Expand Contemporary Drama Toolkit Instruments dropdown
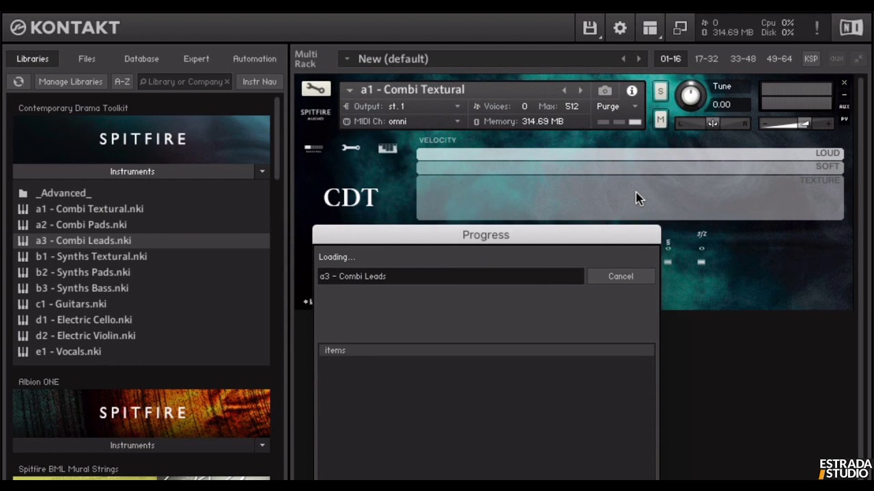The height and width of the screenshot is (491, 874). point(262,172)
